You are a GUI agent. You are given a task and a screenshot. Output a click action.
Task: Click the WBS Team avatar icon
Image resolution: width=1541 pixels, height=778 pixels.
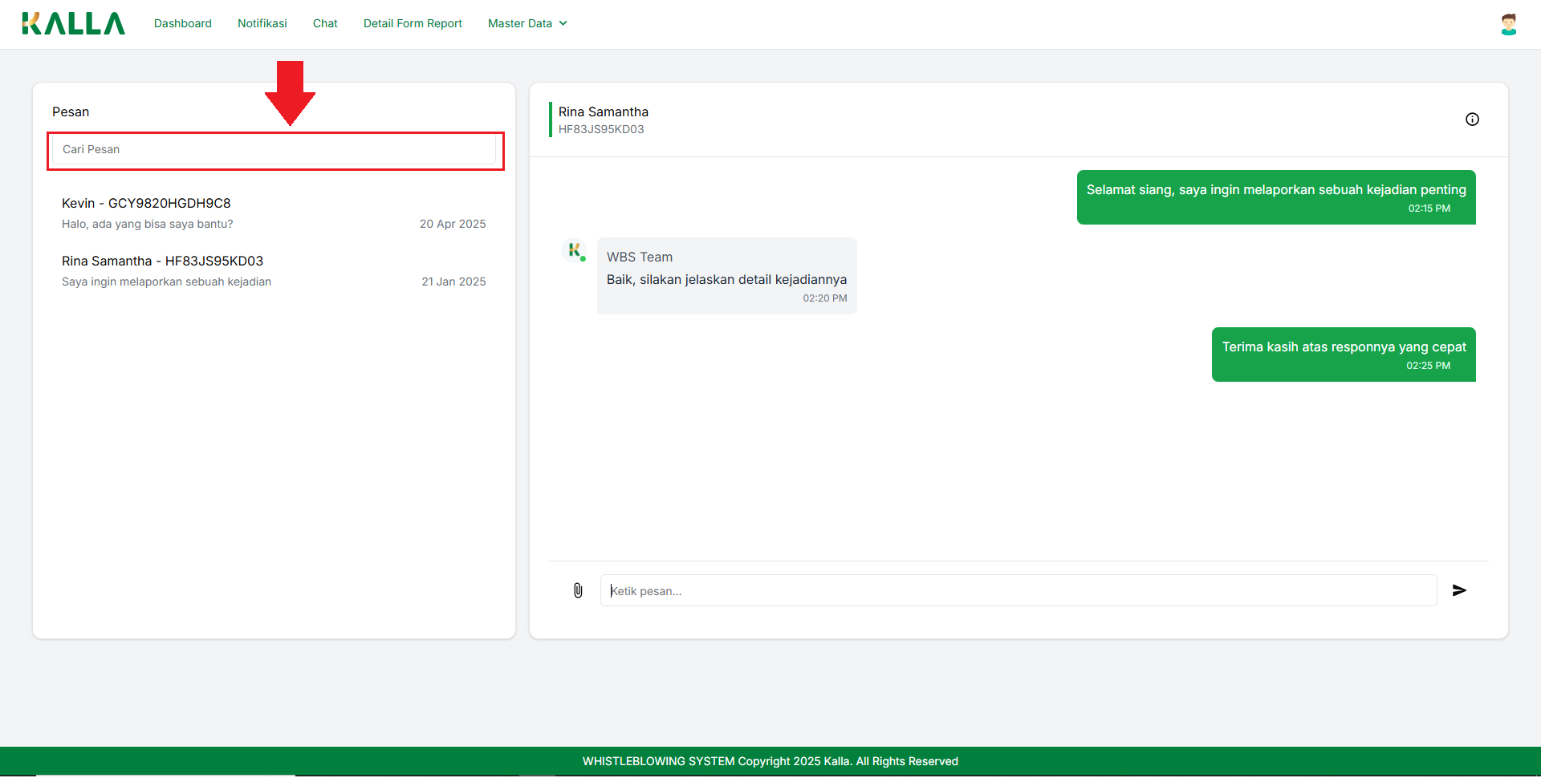[575, 251]
